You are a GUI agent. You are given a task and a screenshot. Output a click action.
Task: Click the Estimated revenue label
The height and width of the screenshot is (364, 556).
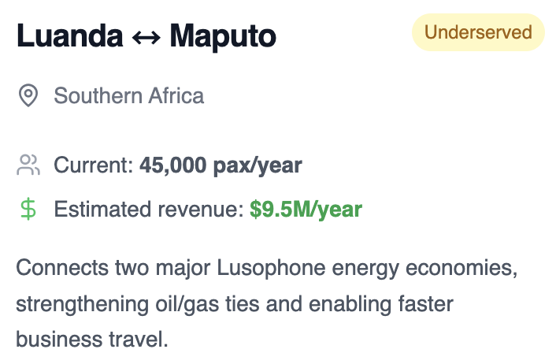tap(149, 210)
